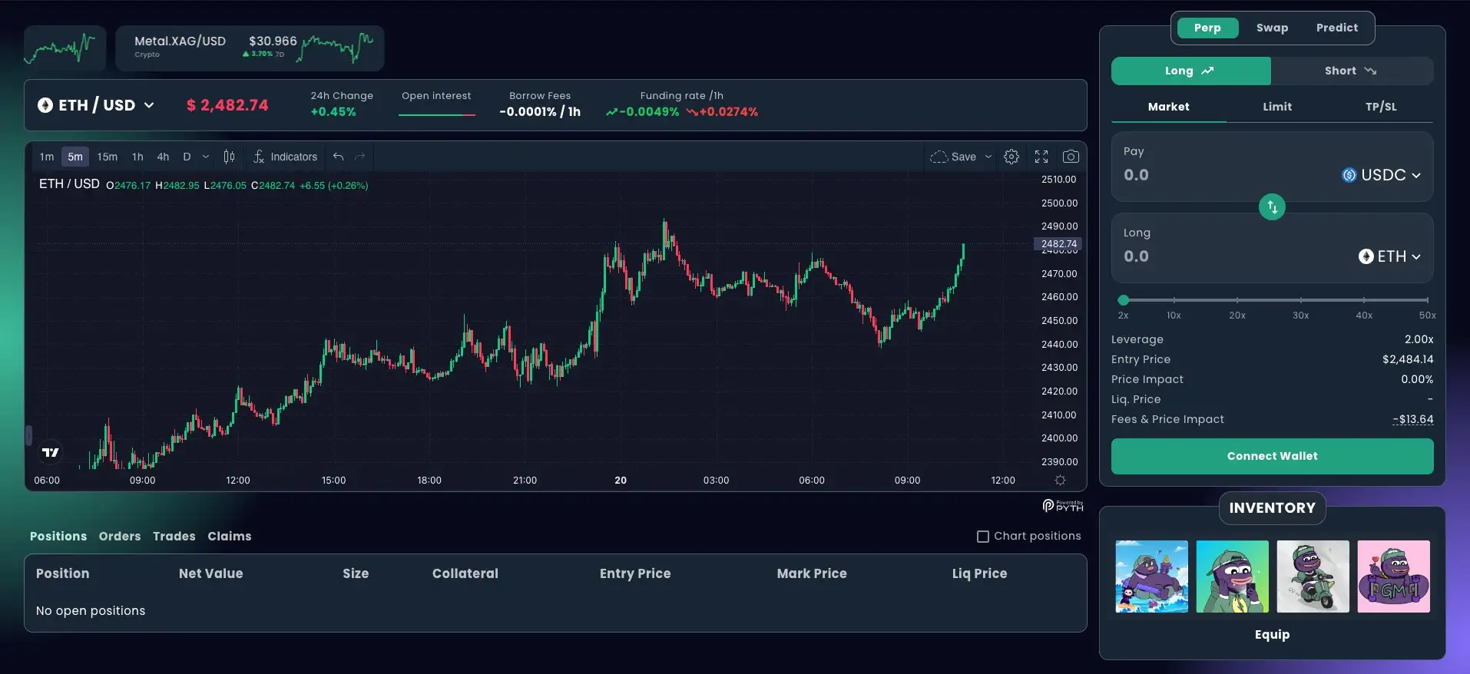Screen dimensions: 1470x674
Task: Take a chart snapshot with camera icon
Action: (1071, 157)
